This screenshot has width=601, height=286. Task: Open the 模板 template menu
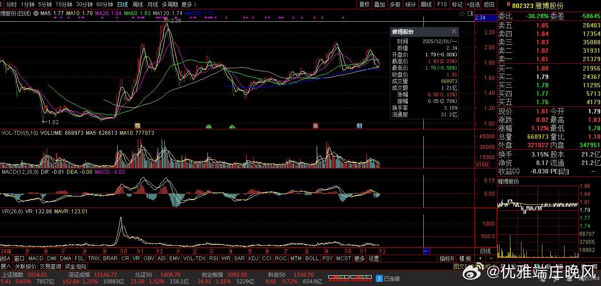pos(465,259)
